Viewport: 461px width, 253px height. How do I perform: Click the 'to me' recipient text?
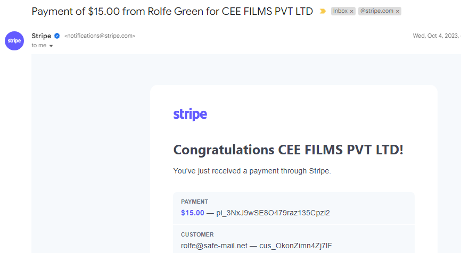pos(39,46)
